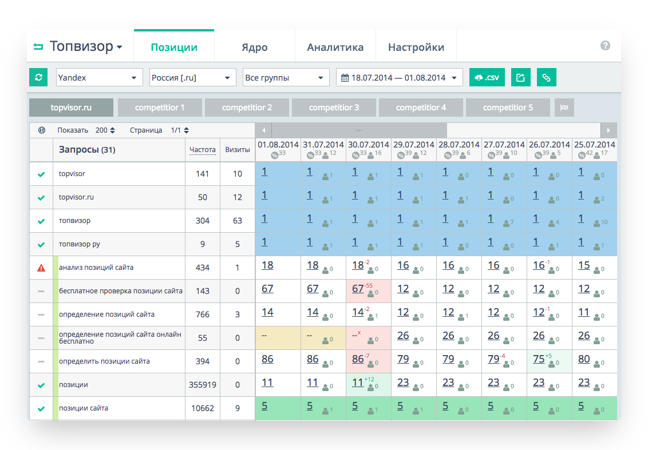The image size is (648, 450).
Task: Toggle the checkmark for topvisor query
Action: click(41, 174)
